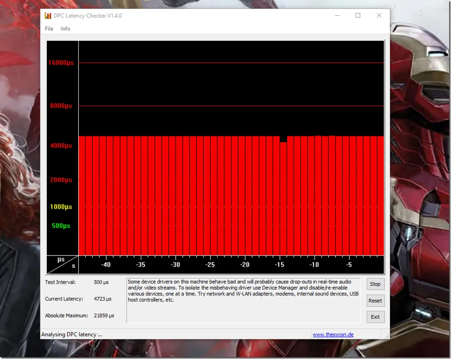Image resolution: width=451 pixels, height=359 pixels.
Task: Click the yellow 1000µs axis label
Action: point(61,207)
